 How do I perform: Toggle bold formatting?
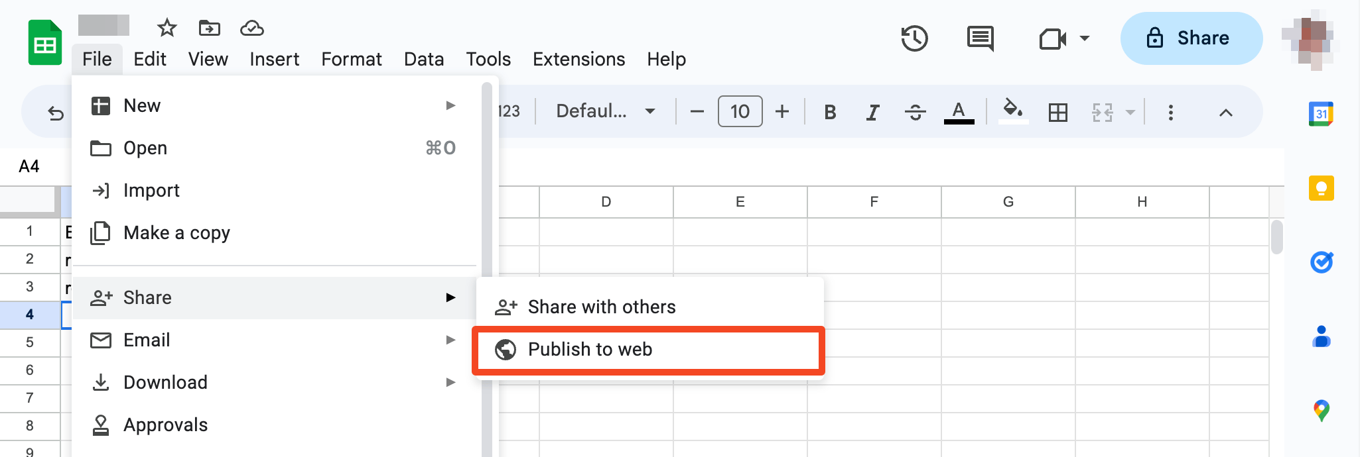(830, 113)
